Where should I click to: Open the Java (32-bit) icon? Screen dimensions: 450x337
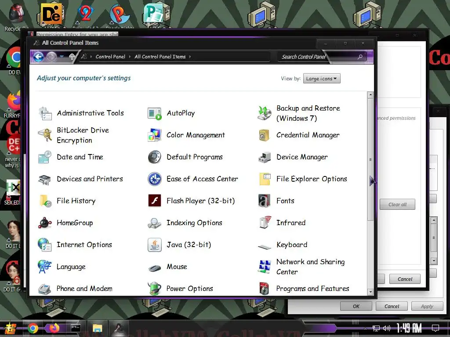pyautogui.click(x=155, y=245)
